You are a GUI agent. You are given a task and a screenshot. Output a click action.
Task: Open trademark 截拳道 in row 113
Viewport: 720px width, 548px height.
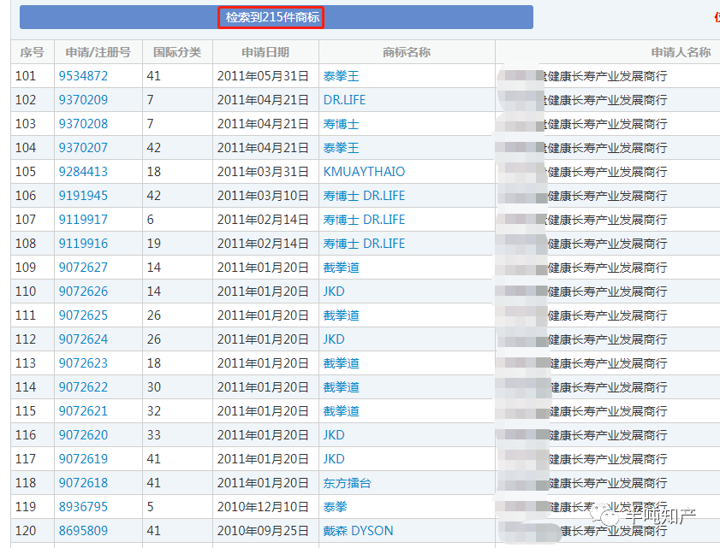coord(342,362)
